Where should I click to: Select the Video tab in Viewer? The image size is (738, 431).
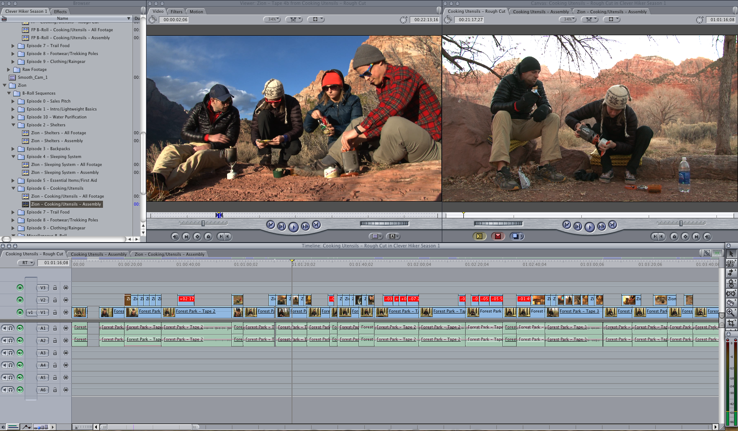point(158,11)
